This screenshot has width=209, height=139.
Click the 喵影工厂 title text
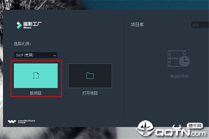pos(32,24)
